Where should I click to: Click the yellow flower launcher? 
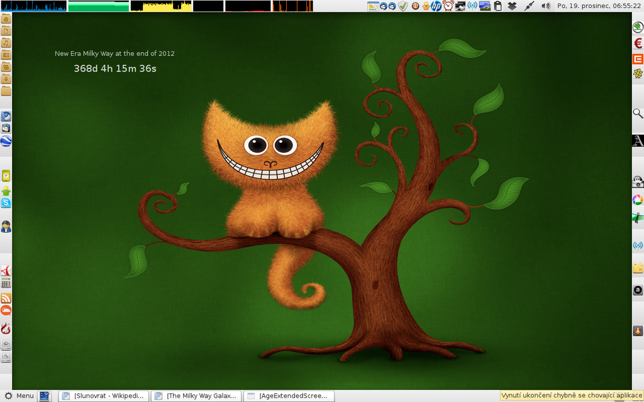(638, 73)
